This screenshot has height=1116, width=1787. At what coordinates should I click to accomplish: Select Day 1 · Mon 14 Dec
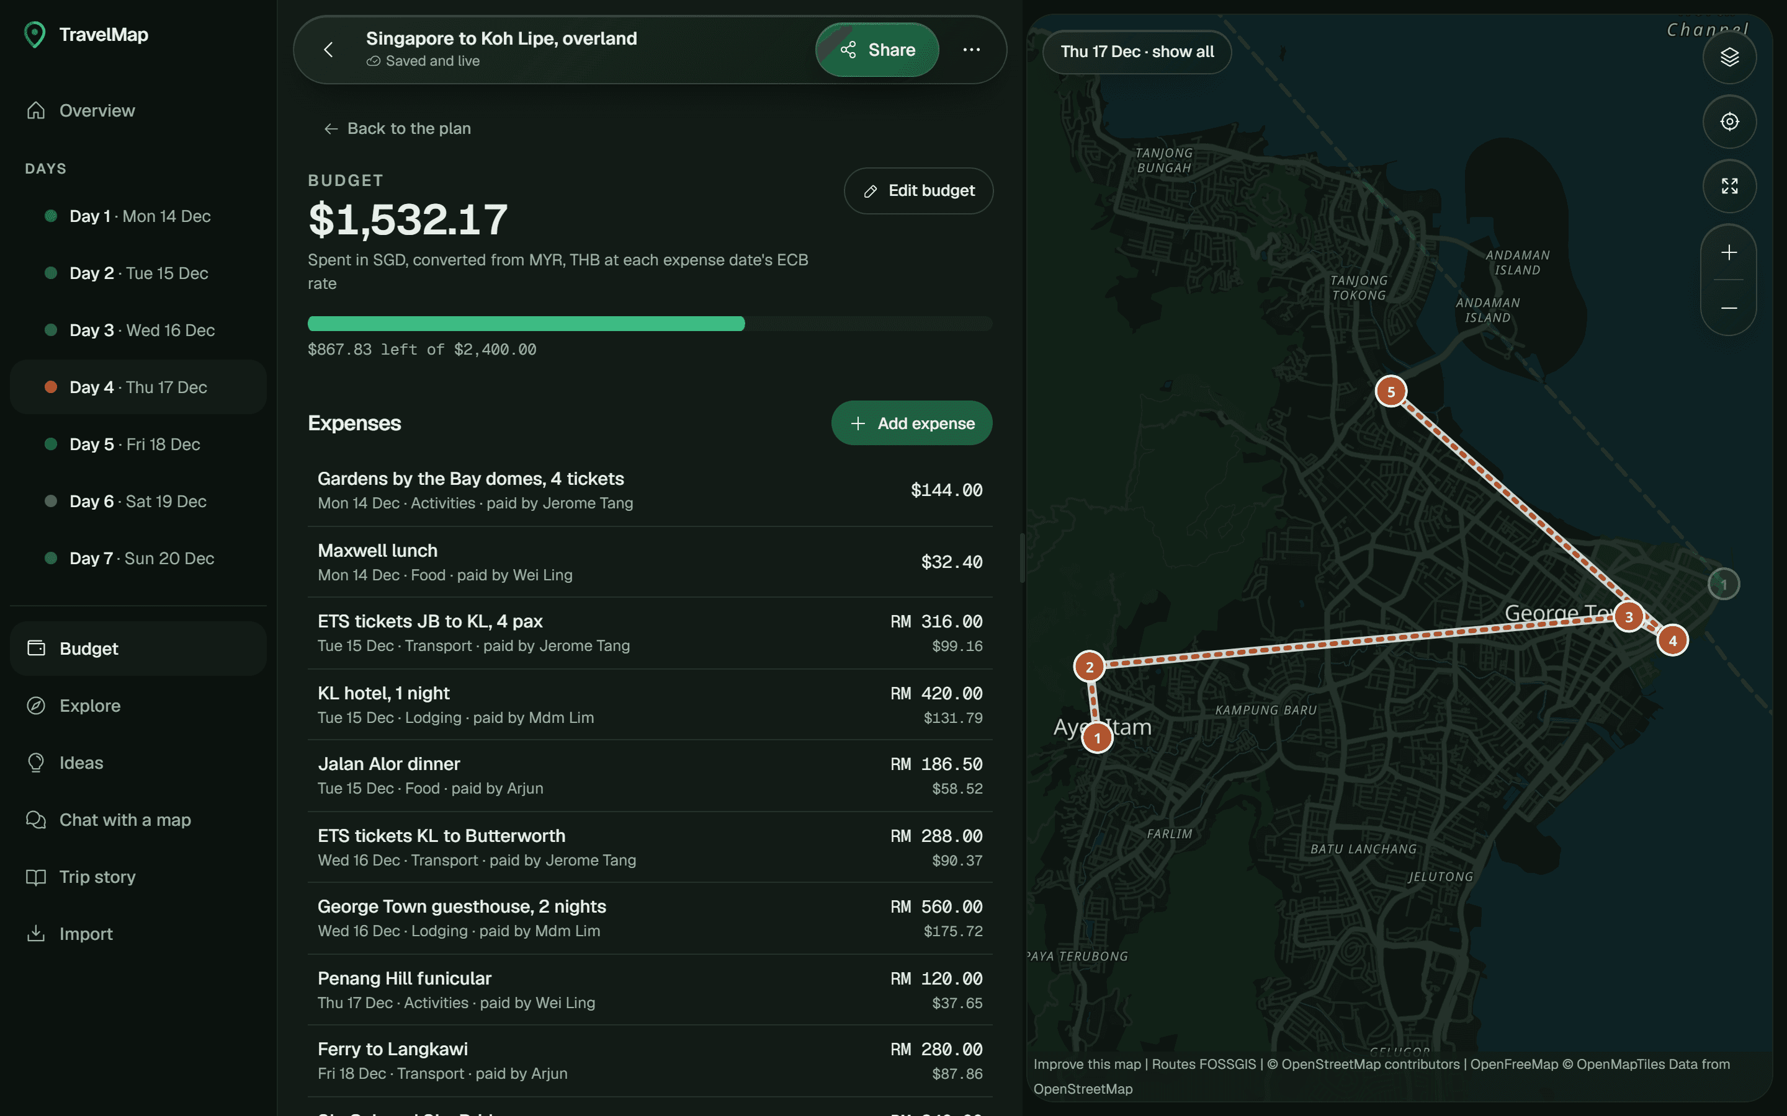tap(138, 216)
